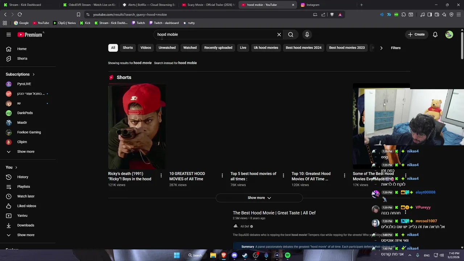The image size is (464, 261).
Task: Select the Videos filter chip
Action: [146, 48]
